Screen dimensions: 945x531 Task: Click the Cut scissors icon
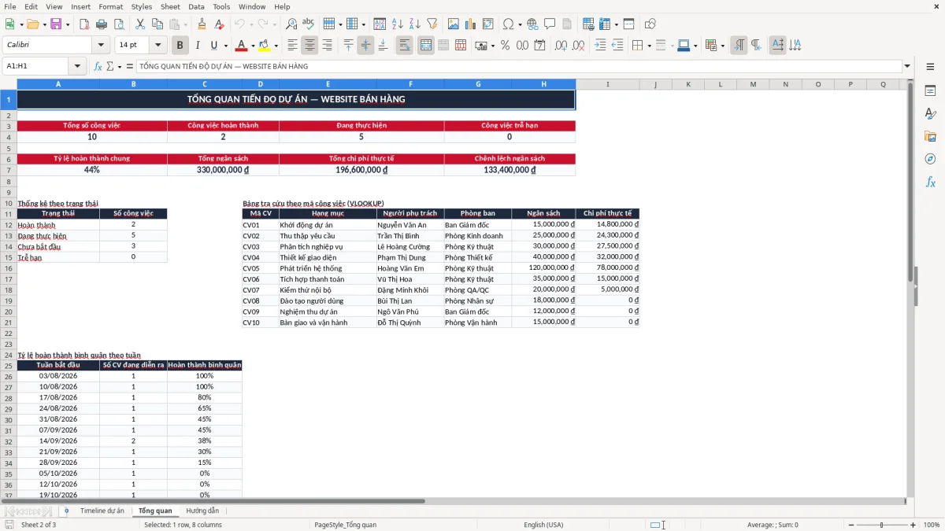[140, 24]
